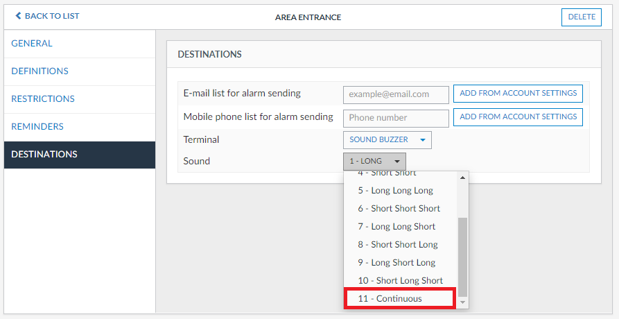Click the back arrow icon beside Back to List
The height and width of the screenshot is (319, 619).
[x=18, y=16]
